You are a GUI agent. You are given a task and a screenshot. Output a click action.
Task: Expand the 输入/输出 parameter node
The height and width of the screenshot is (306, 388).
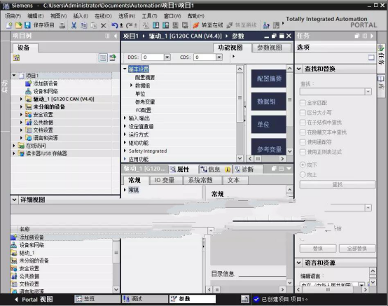click(x=125, y=118)
